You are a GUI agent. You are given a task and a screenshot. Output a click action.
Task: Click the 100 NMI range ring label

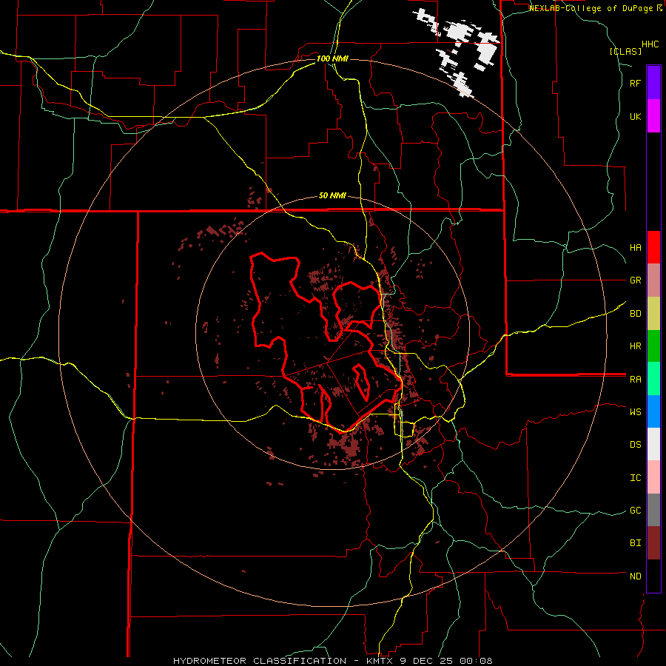tap(332, 58)
